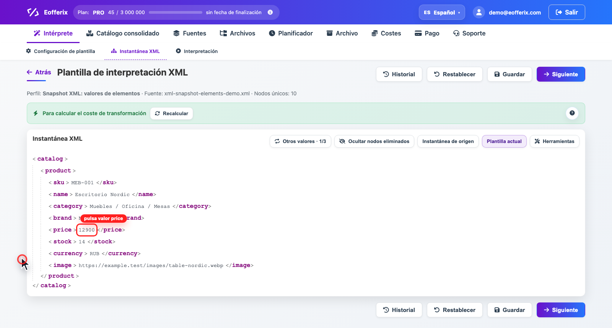Click bottom Siguiente button
Screen dimensions: 612x328
click(x=561, y=310)
